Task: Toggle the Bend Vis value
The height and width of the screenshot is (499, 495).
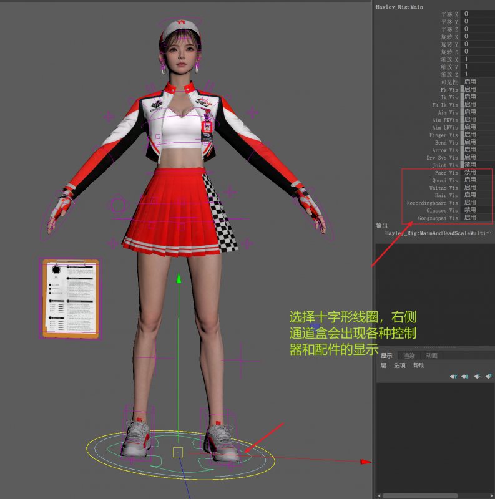Action: pos(478,142)
